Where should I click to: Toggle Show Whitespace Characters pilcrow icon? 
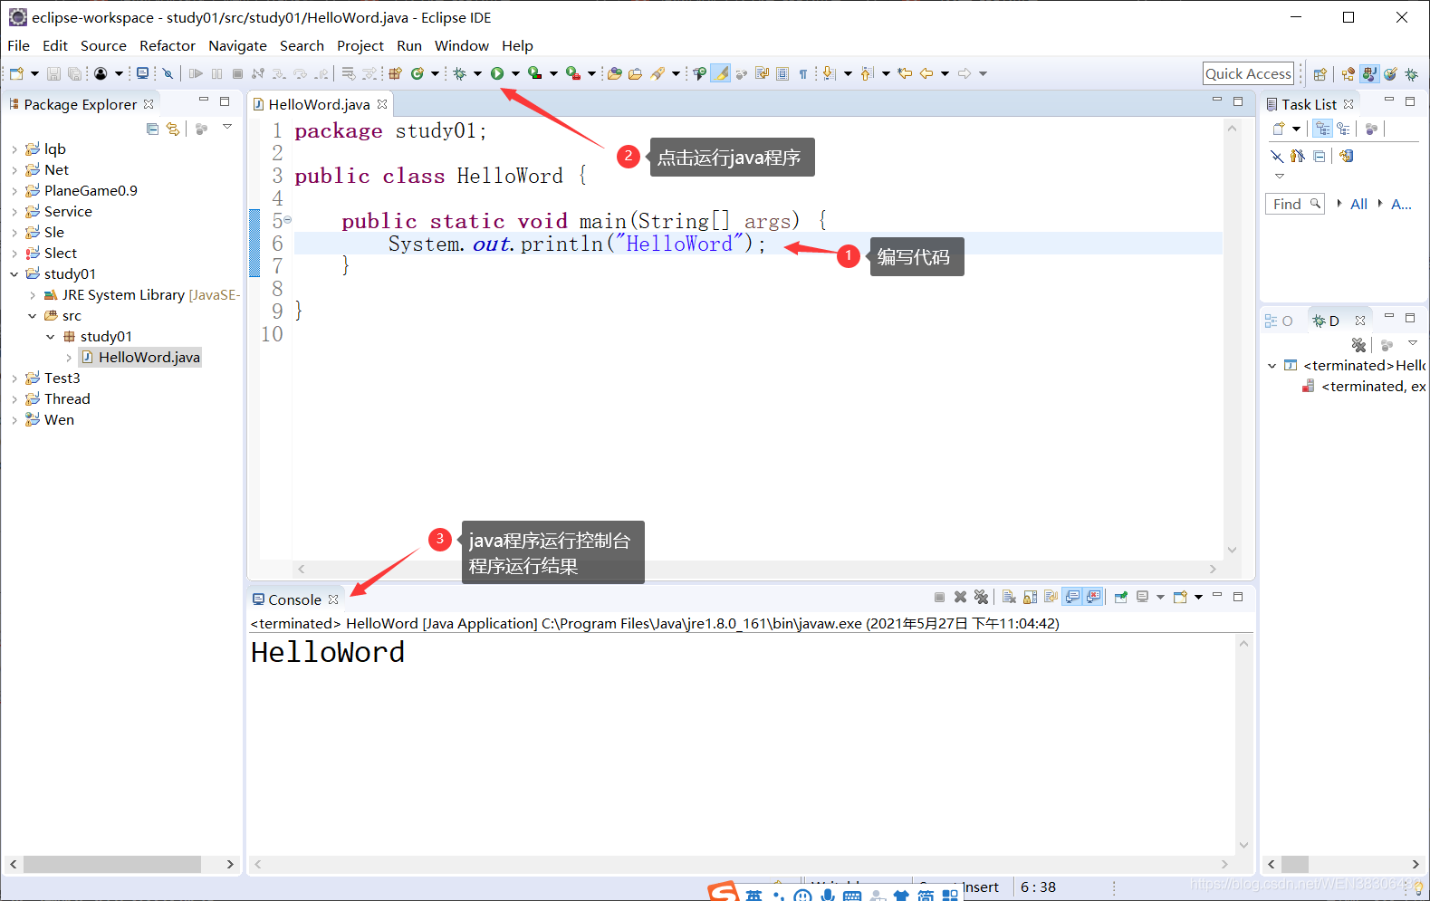point(803,74)
